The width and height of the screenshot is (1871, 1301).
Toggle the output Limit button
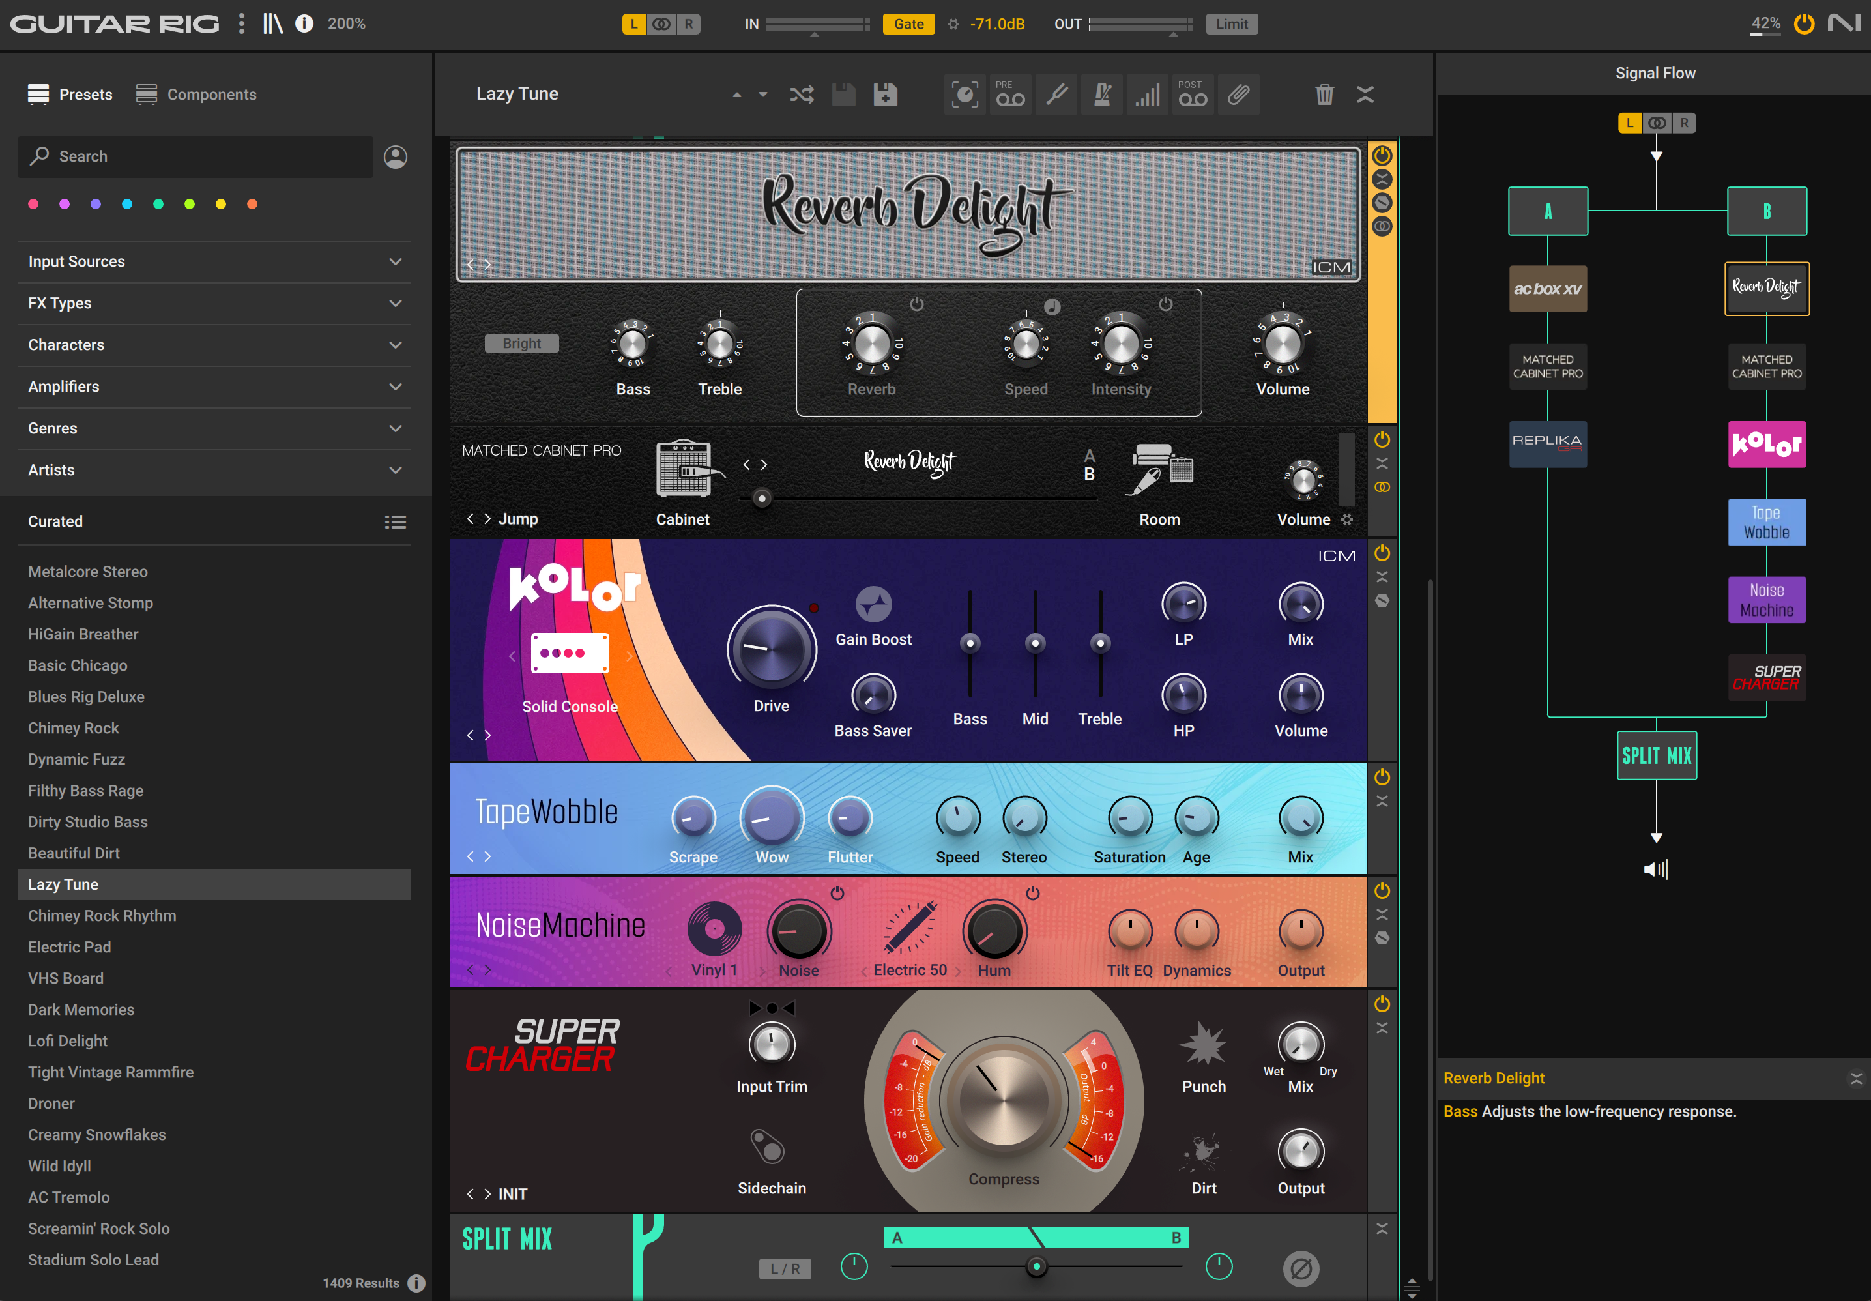tap(1231, 23)
